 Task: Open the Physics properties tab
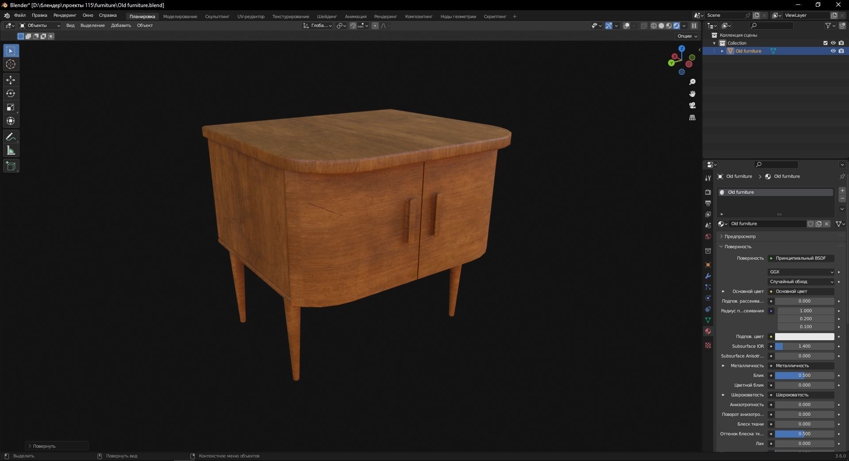click(708, 298)
